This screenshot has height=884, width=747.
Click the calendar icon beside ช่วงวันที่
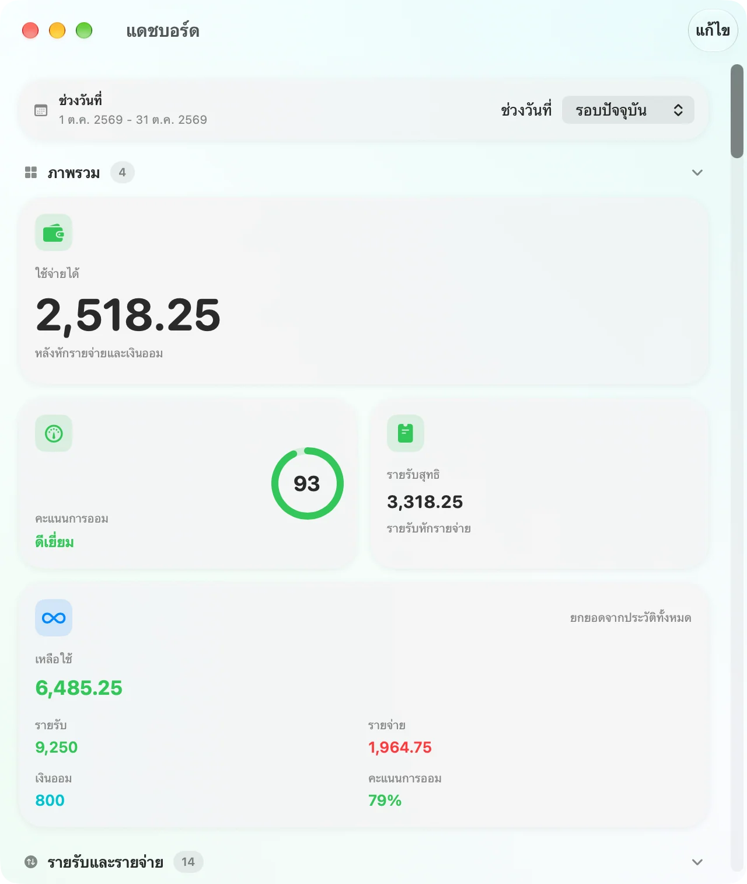41,110
